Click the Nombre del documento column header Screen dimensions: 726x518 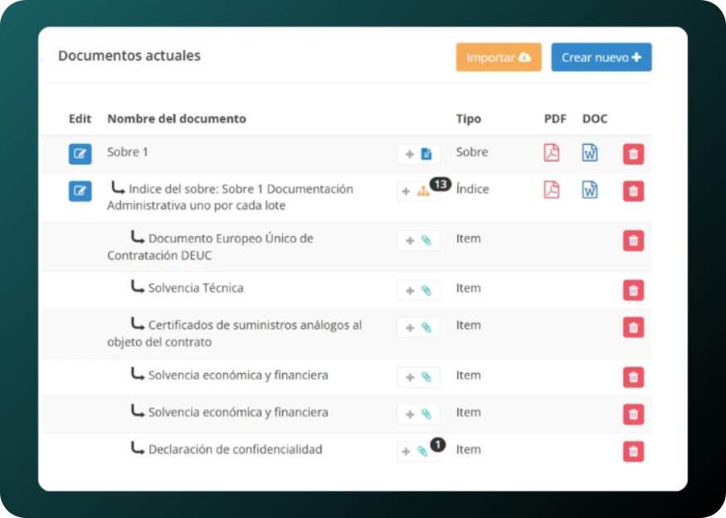[x=177, y=119]
